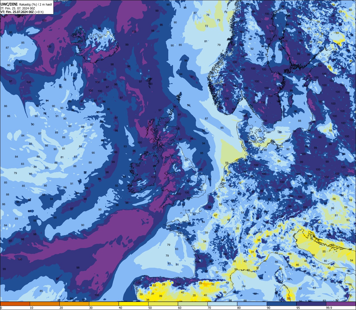This screenshot has height=310, width=356.
Task: Click the humidity value 76 on the map
Action: (x=208, y=15)
